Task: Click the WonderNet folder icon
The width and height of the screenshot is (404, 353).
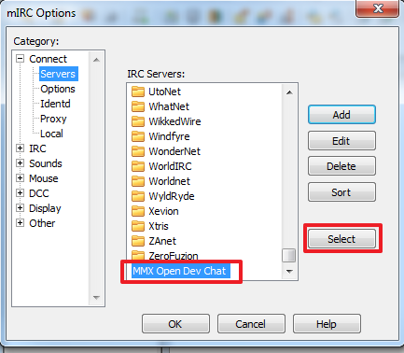Action: coord(138,151)
